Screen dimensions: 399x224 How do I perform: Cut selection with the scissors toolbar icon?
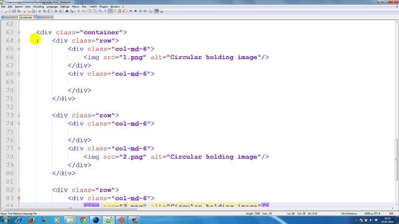[x=39, y=11]
